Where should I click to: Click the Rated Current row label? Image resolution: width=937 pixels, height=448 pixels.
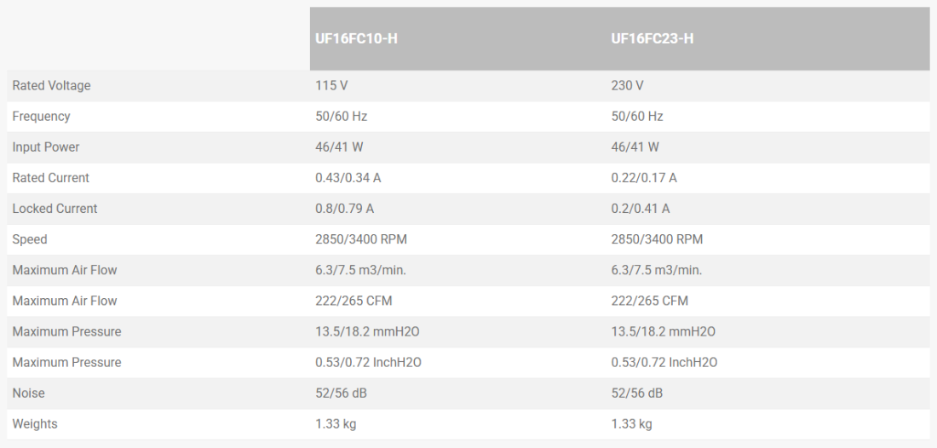pos(50,177)
